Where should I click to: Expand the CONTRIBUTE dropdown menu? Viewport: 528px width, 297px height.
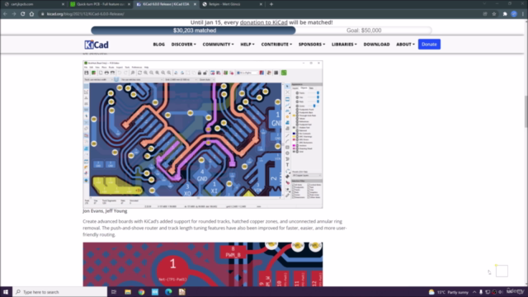276,45
